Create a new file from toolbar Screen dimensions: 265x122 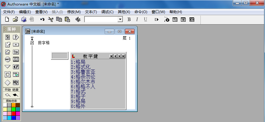[7, 19]
